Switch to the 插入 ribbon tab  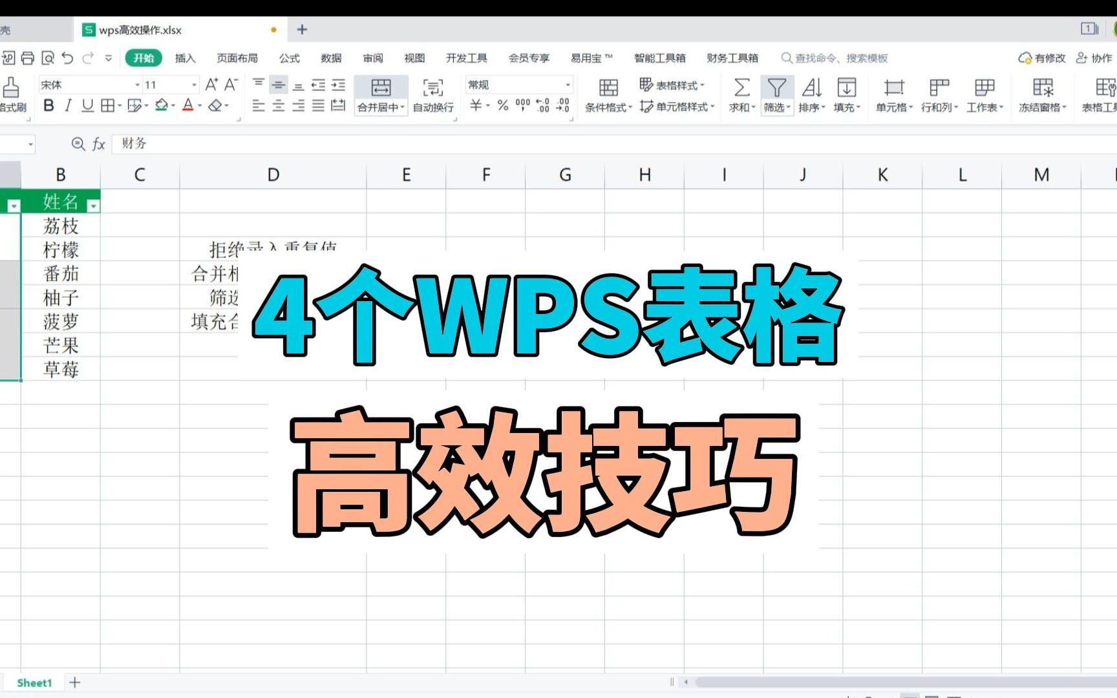click(184, 58)
